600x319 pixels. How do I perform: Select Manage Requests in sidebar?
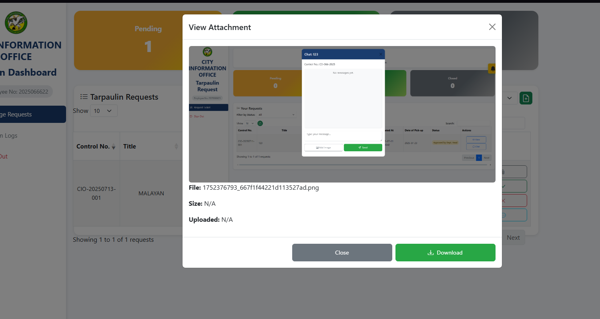point(33,114)
